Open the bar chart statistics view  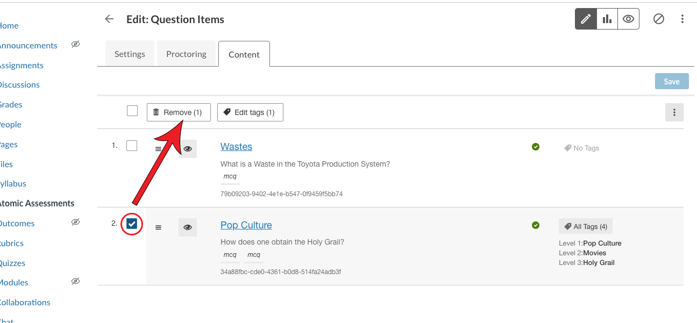607,18
